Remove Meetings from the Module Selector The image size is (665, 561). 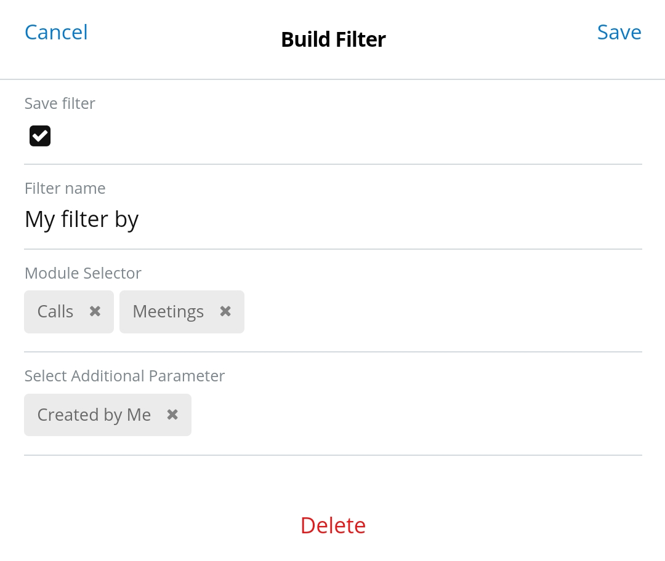point(225,311)
